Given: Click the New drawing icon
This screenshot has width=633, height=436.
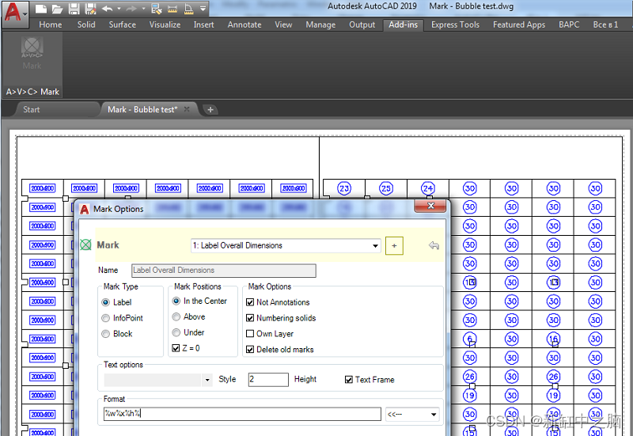Looking at the screenshot, I should point(42,9).
